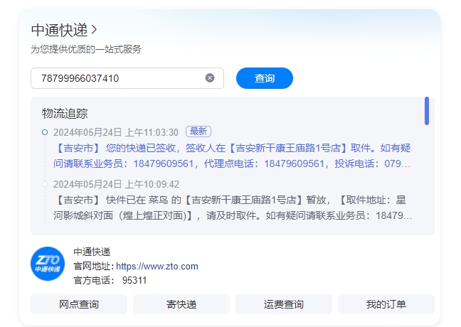Click the blue 查询 button
This screenshot has width=461, height=327.
265,78
